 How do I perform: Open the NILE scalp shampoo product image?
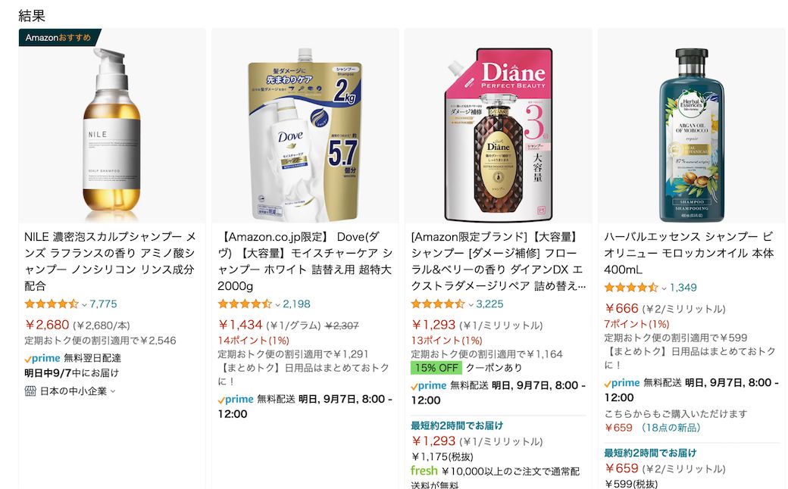tap(112, 129)
